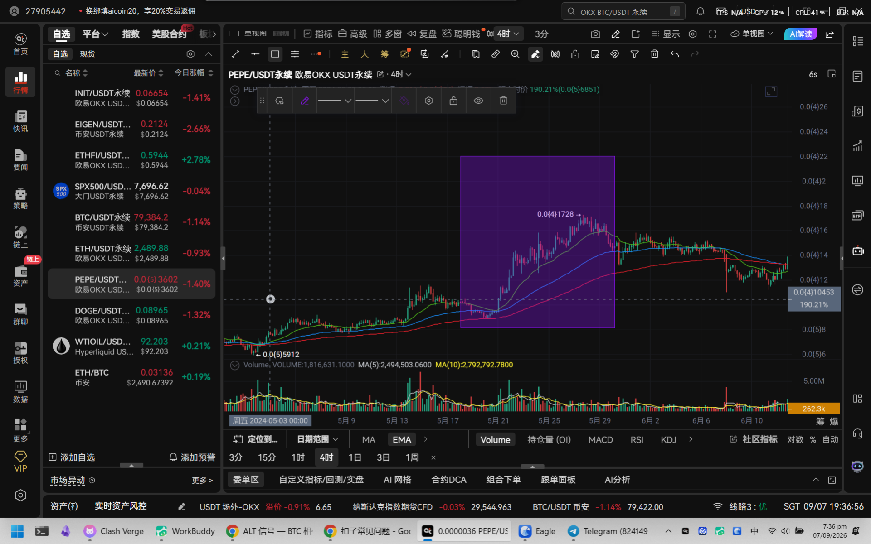
Task: Toggle the EMA main indicator
Action: pyautogui.click(x=402, y=439)
